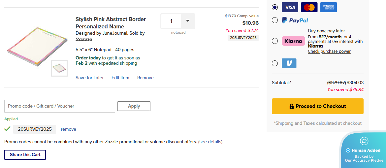Click the promo code input field

click(x=60, y=106)
